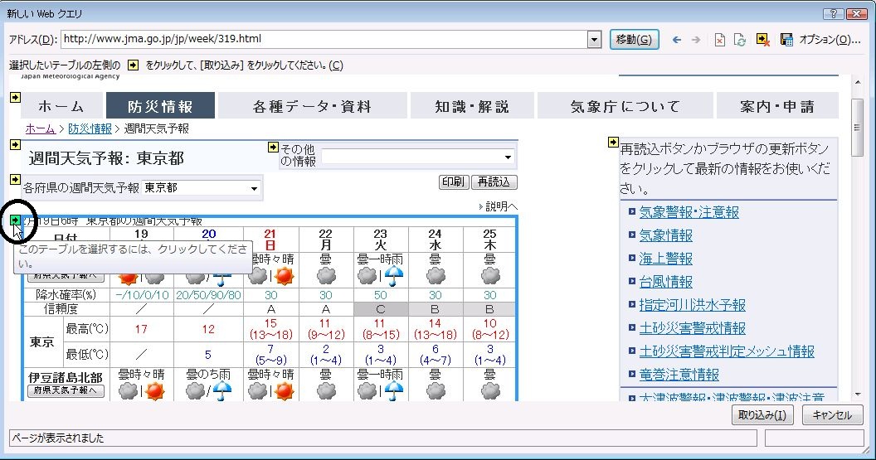Click the back arrow in the toolbar
Screen dimensions: 876x460
(x=677, y=40)
